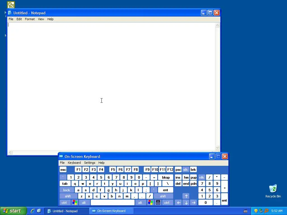Click the Internet Explorer quick launch icon
The height and width of the screenshot is (215, 287).
[x=33, y=211]
